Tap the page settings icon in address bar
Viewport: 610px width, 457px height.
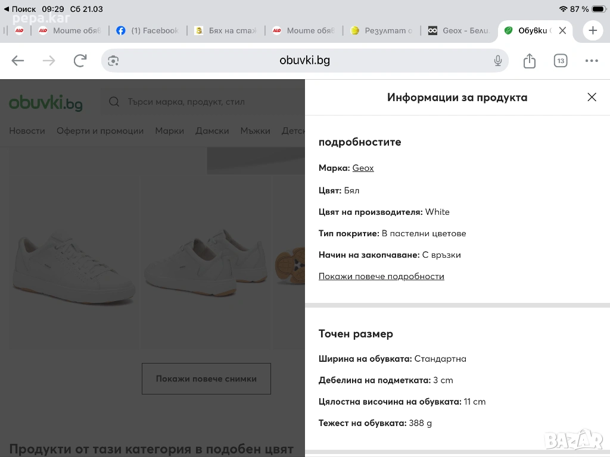[114, 61]
